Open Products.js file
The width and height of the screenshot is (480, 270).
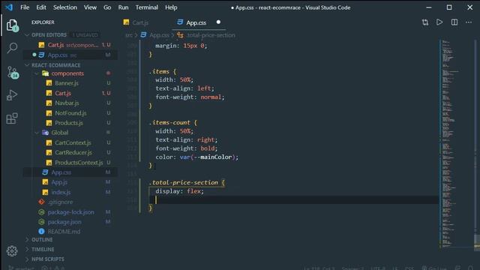(69, 123)
